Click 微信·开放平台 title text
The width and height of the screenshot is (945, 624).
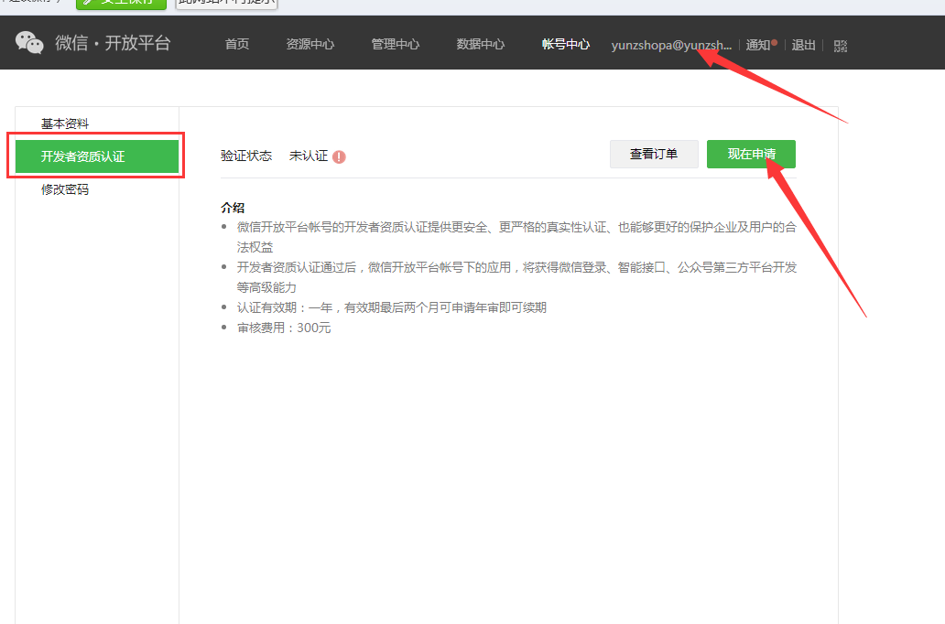[x=114, y=43]
